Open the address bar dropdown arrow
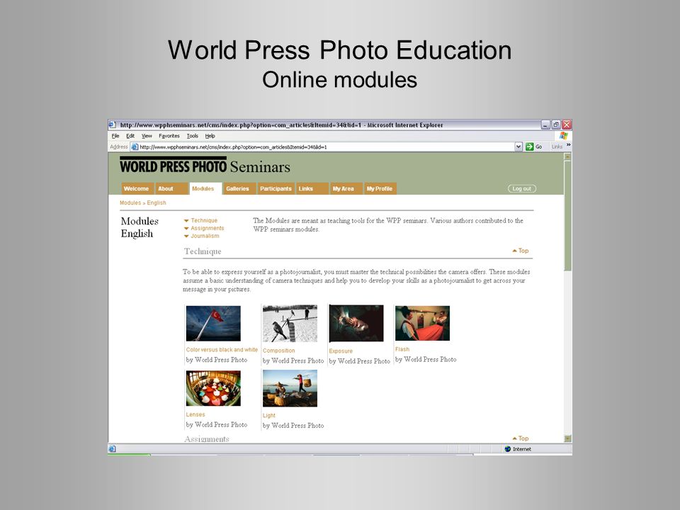680x510 pixels. point(518,147)
